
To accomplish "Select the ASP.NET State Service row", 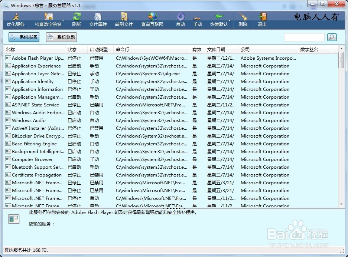I will pos(171,105).
